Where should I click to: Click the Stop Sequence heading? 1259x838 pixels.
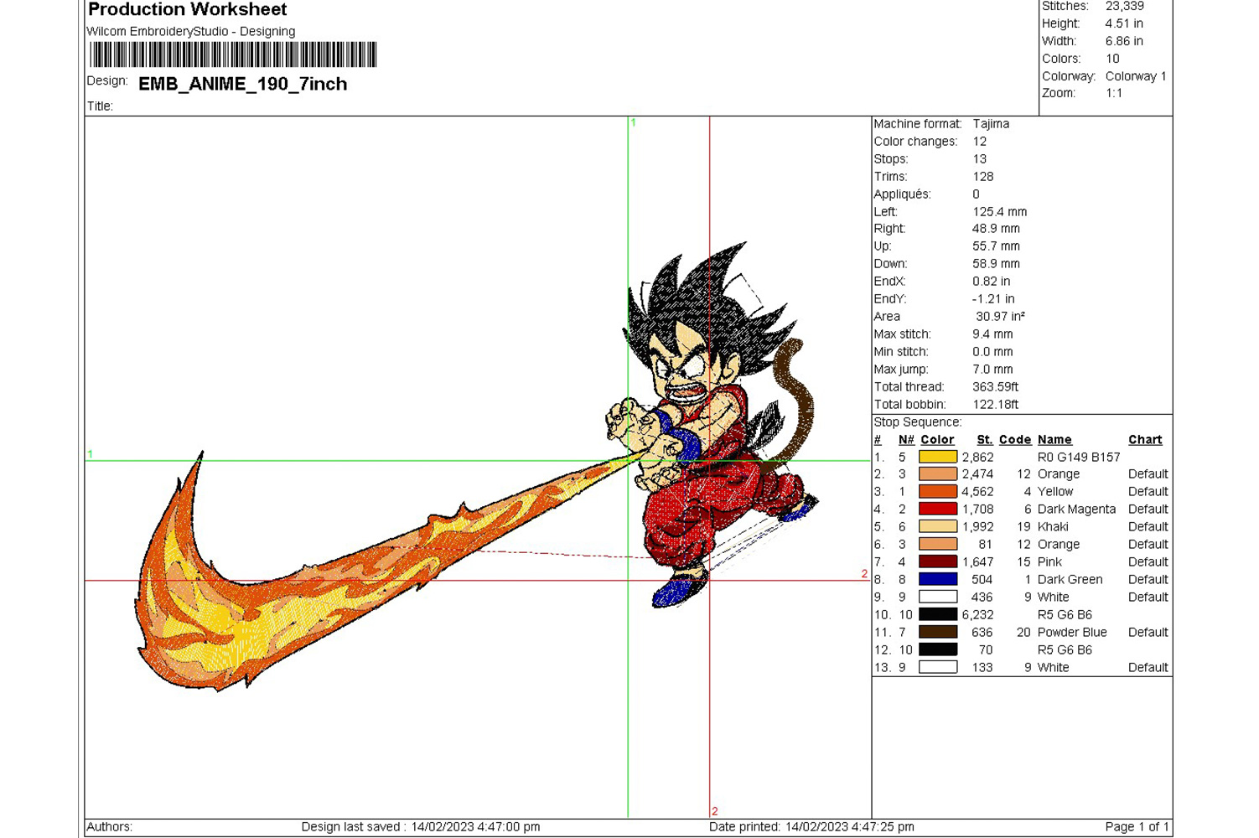click(x=917, y=422)
